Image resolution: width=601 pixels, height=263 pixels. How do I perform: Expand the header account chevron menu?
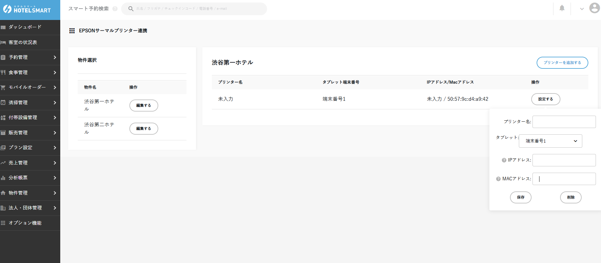click(582, 9)
